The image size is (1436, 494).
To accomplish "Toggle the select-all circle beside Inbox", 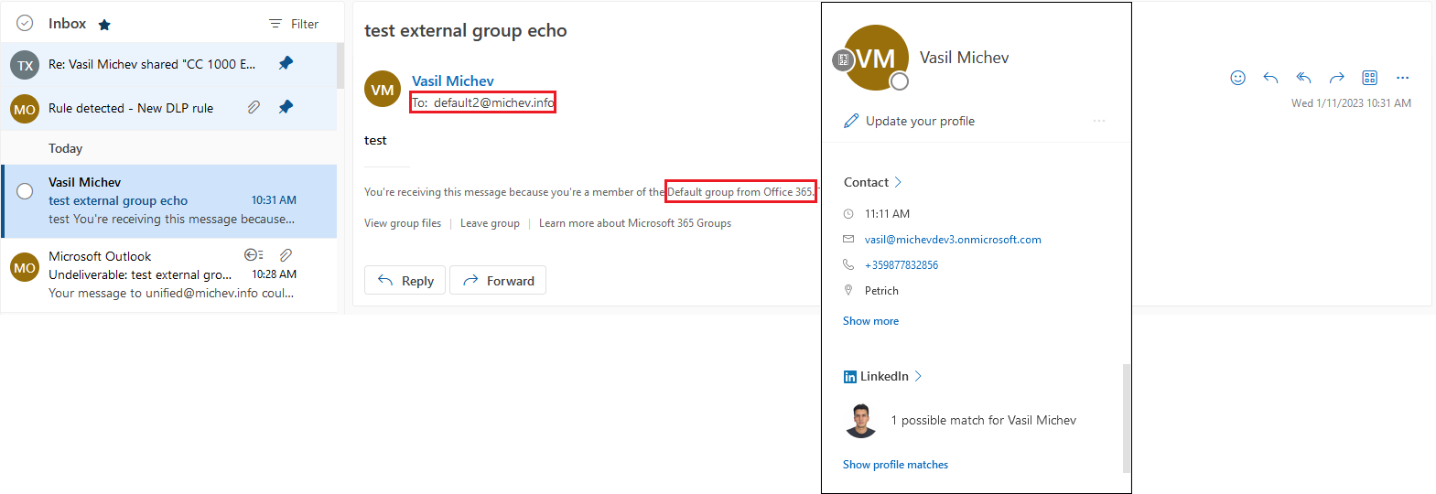I will point(25,24).
